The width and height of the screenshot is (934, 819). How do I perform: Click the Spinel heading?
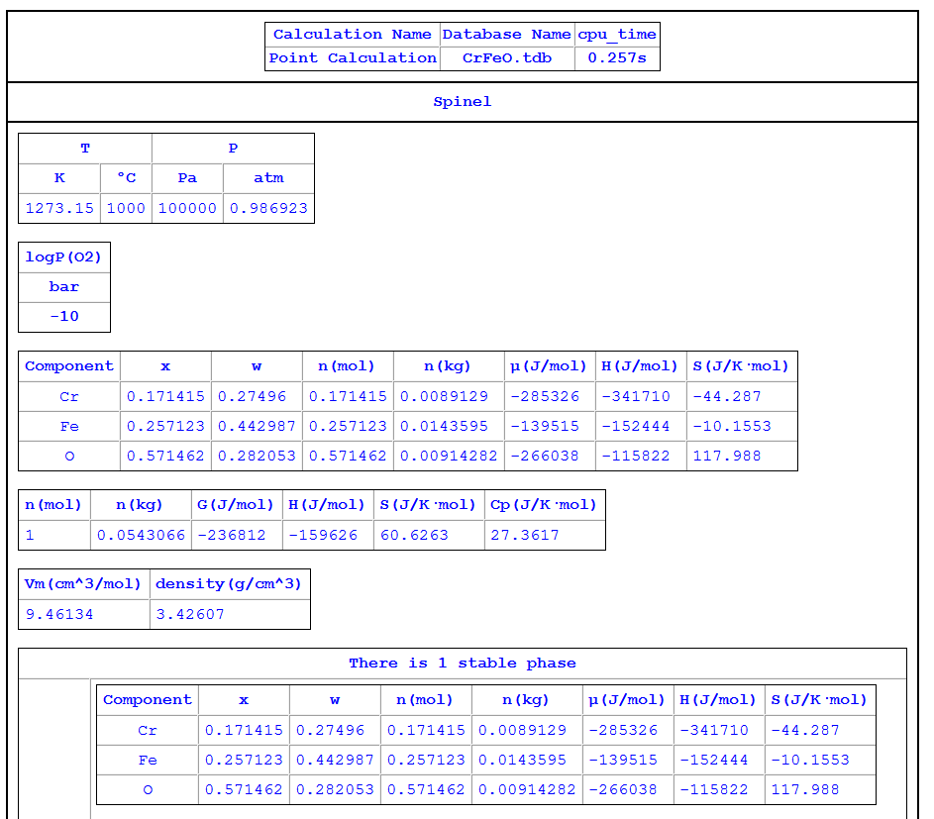pos(462,102)
